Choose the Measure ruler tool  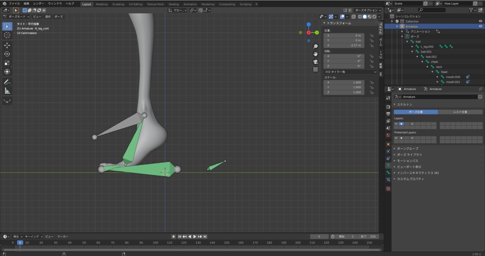[x=7, y=91]
